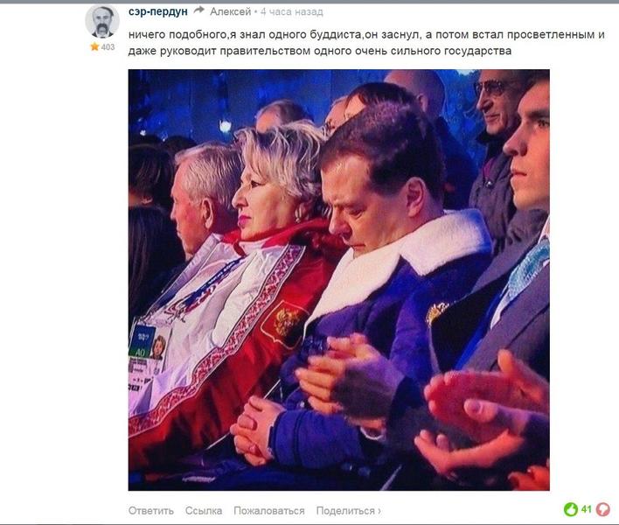
Task: Click the 41 likes counter
Action: pyautogui.click(x=587, y=509)
